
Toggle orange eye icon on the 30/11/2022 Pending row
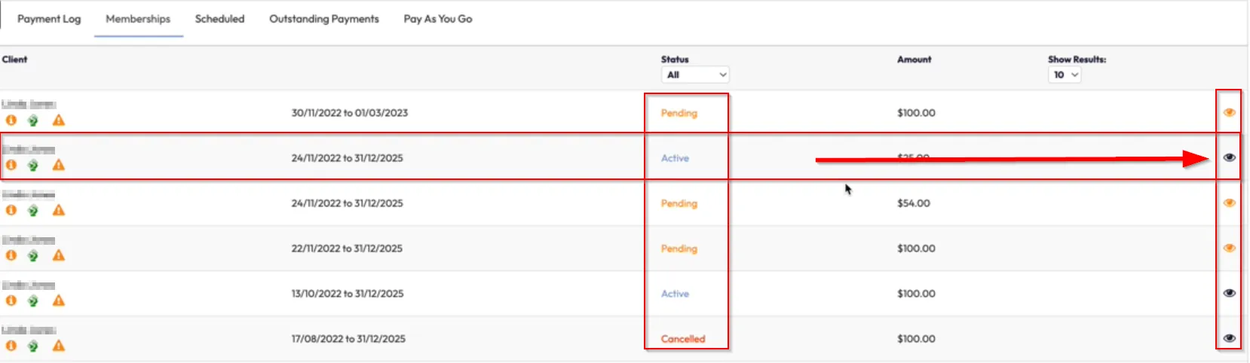point(1229,112)
